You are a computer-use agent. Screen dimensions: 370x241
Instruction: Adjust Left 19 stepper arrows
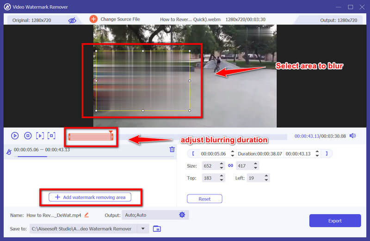[266, 178]
